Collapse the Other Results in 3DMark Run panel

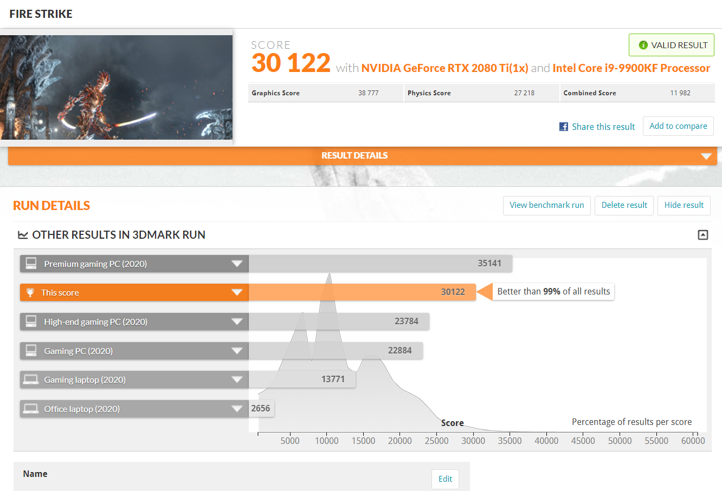(702, 235)
